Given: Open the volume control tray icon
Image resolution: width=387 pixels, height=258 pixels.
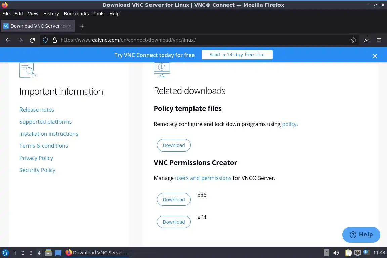Looking at the screenshot, I should click(x=336, y=253).
